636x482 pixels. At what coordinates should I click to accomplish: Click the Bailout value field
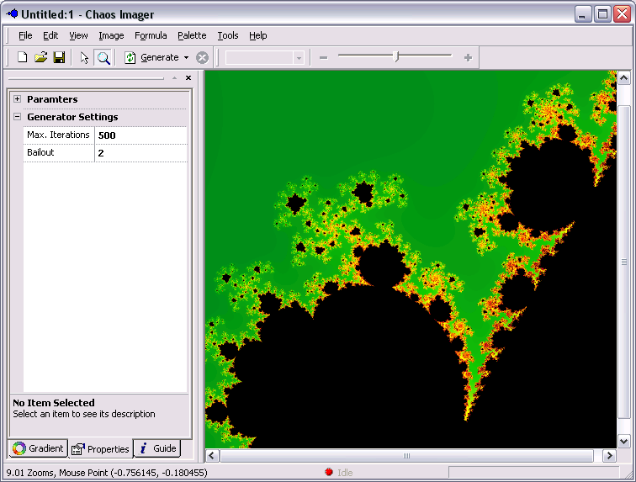[x=140, y=153]
